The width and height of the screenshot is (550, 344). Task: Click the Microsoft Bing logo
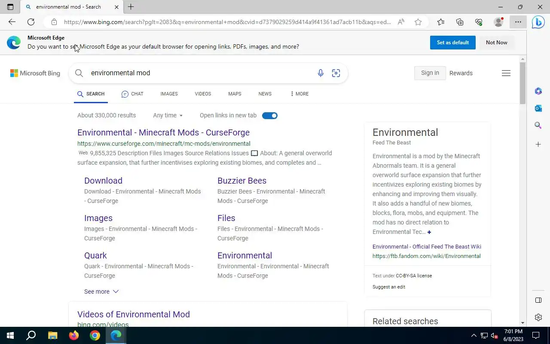click(x=35, y=73)
